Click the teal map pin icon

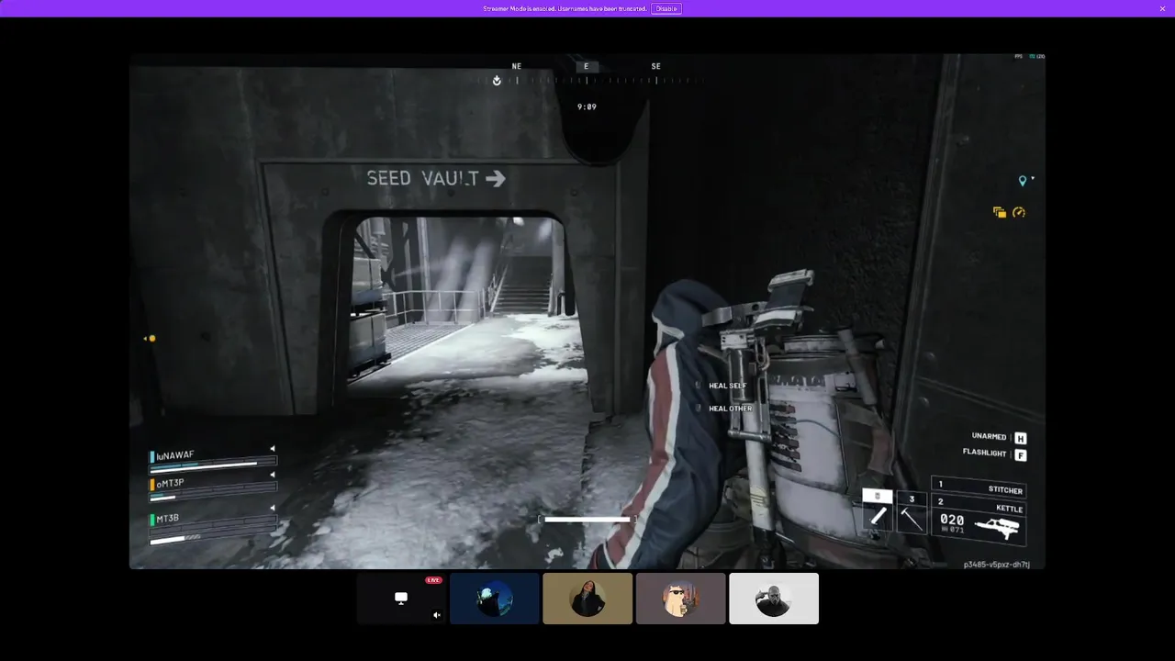coord(1023,181)
